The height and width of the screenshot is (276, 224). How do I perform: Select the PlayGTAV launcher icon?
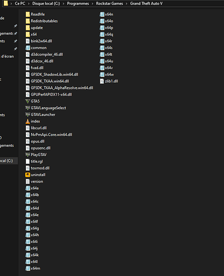(28, 155)
